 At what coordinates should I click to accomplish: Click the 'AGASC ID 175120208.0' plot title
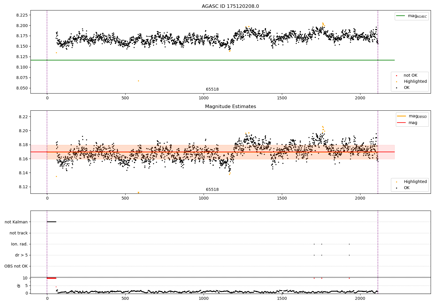point(230,6)
